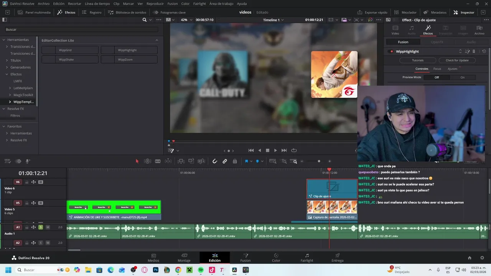Open the Fusion menu in menu bar
The width and height of the screenshot is (491, 276).
(x=172, y=4)
